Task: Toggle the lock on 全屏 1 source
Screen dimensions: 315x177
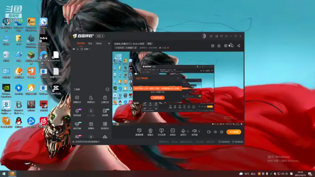Action: pyautogui.click(x=78, y=49)
